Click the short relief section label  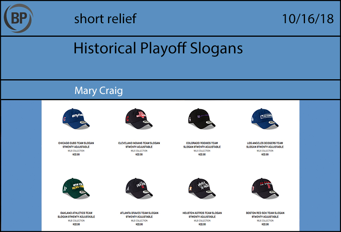105,19
